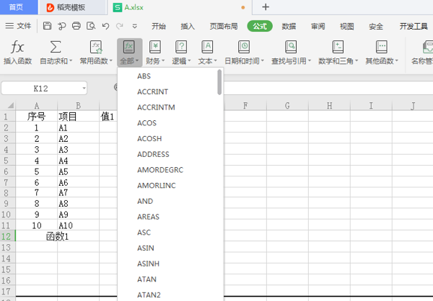Choose AND from the function list
The height and width of the screenshot is (301, 433).
pyautogui.click(x=145, y=201)
